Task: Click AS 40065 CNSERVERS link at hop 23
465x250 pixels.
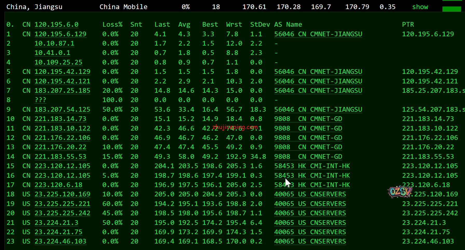Action: (310, 241)
